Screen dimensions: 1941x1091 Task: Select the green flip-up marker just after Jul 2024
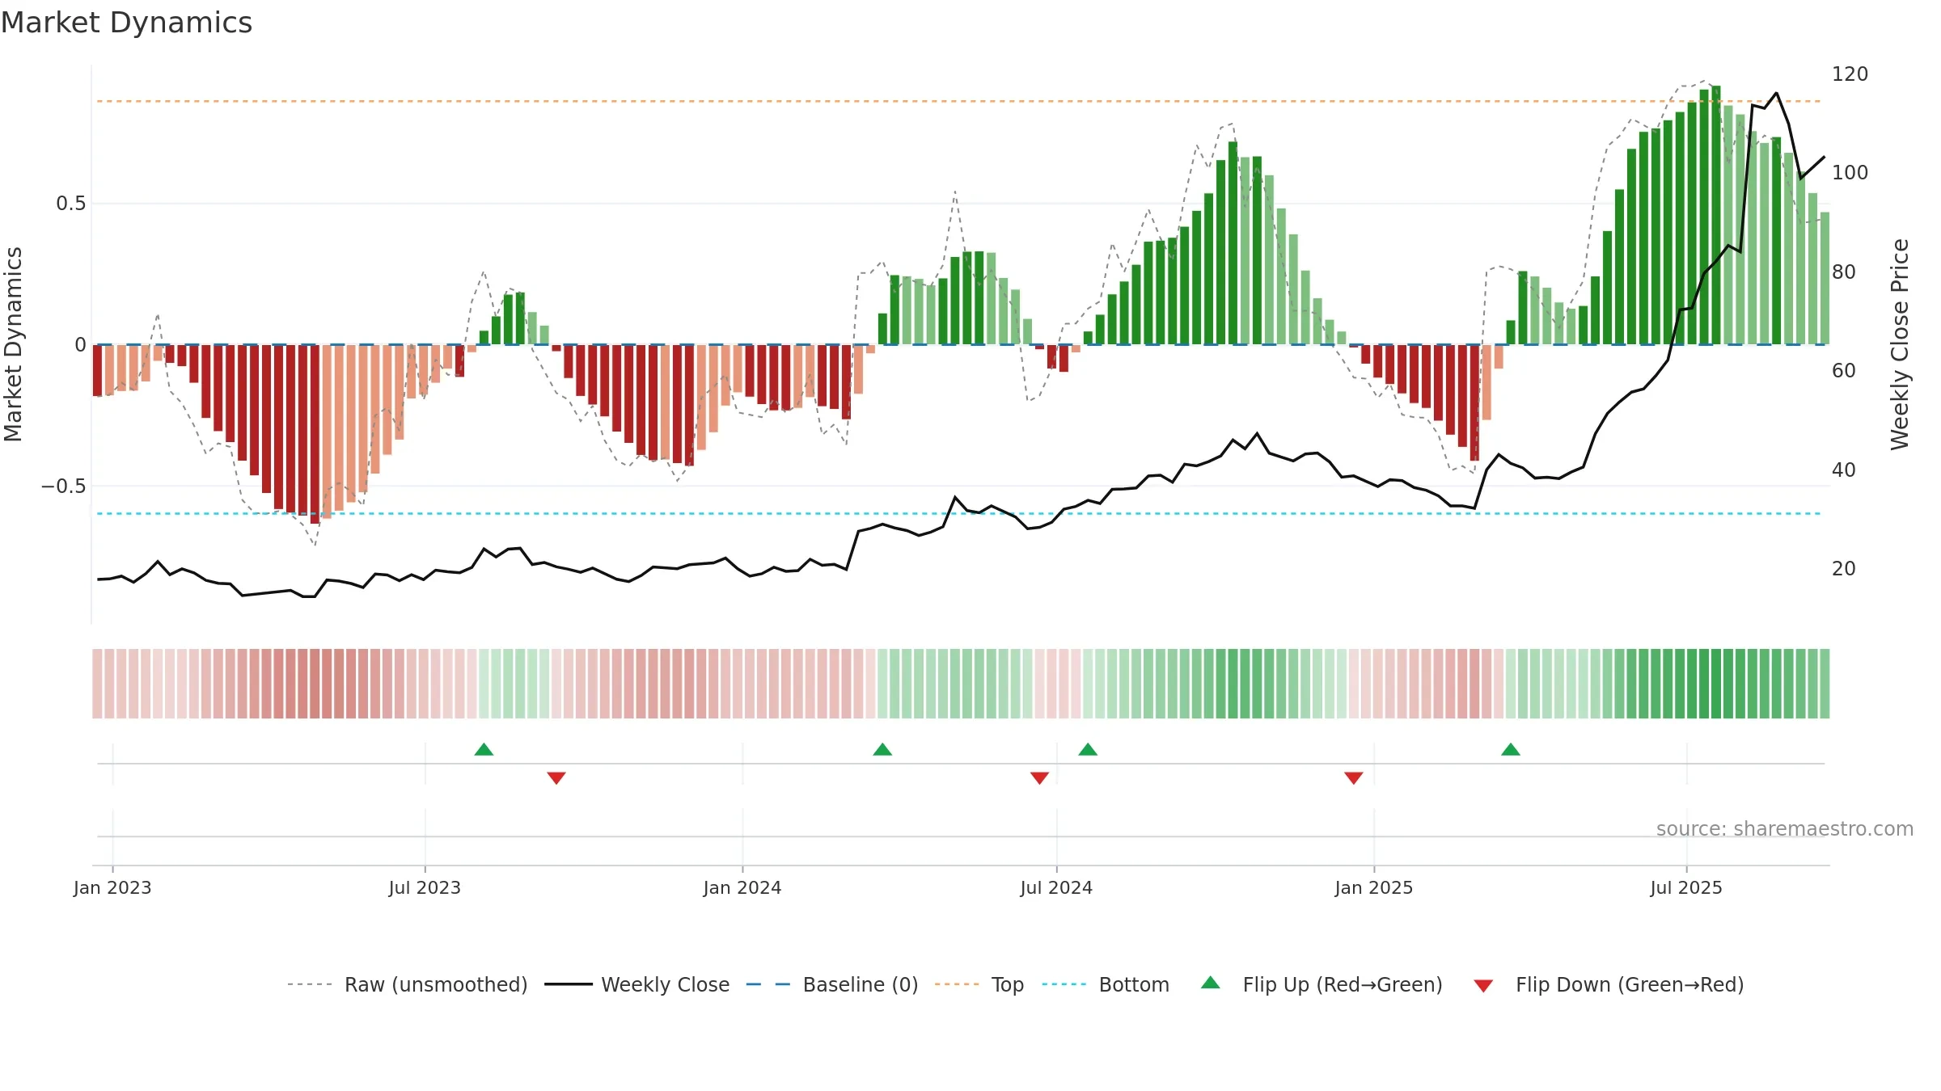click(x=1088, y=749)
